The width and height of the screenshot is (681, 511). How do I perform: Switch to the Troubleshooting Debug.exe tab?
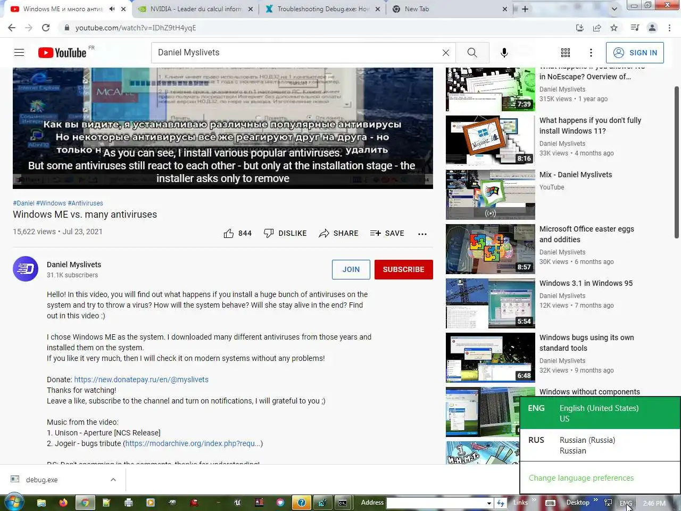(x=322, y=9)
